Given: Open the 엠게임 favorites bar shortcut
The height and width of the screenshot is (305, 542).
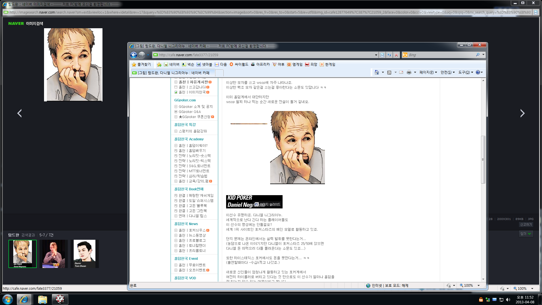Looking at the screenshot, I should (x=295, y=64).
